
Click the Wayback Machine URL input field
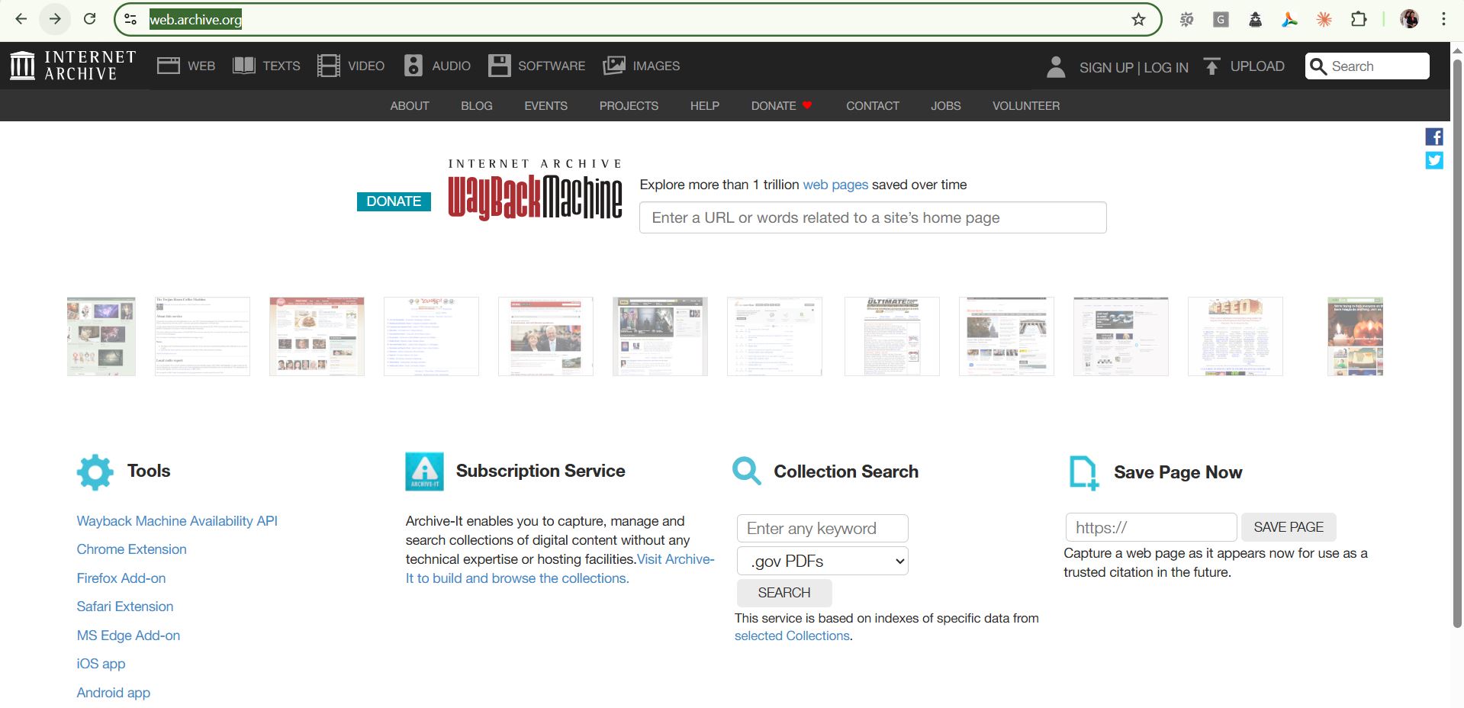click(x=872, y=218)
